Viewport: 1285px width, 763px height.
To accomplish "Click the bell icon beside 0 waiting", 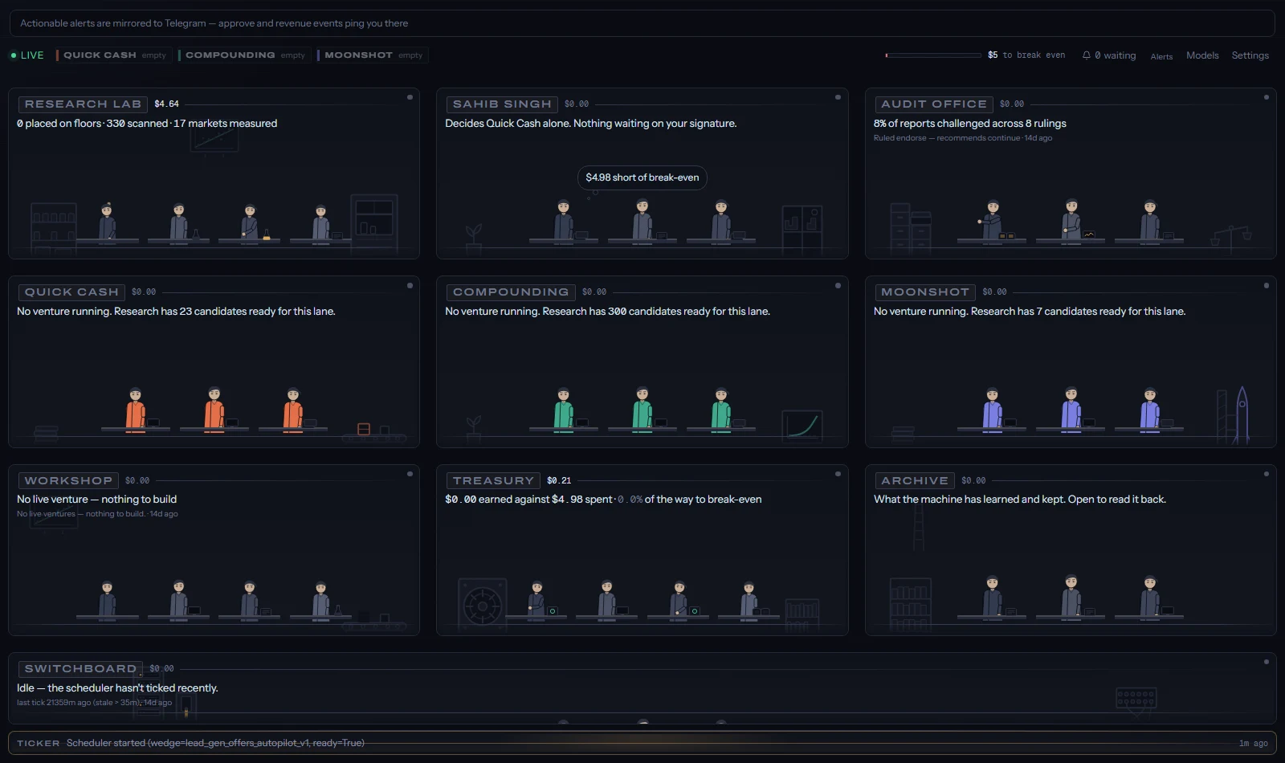I will [1086, 55].
